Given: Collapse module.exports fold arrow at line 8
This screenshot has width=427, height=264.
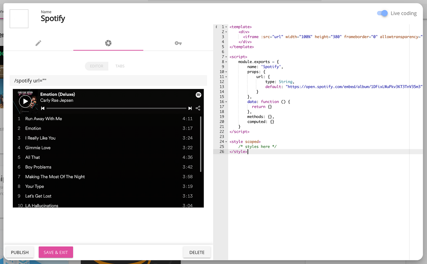Looking at the screenshot, I should tap(226, 62).
